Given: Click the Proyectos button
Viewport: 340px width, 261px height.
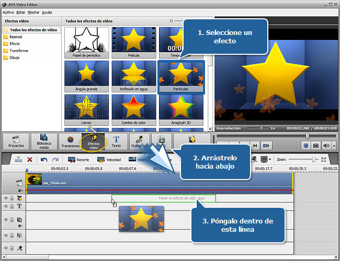Looking at the screenshot, I should (x=16, y=141).
